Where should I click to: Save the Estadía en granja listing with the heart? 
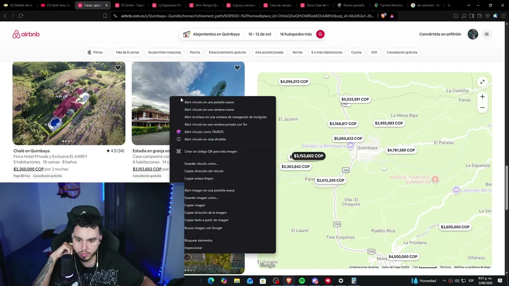(237, 68)
